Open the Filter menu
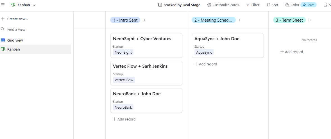Screen dimensions: 331x139 [x=253, y=5]
